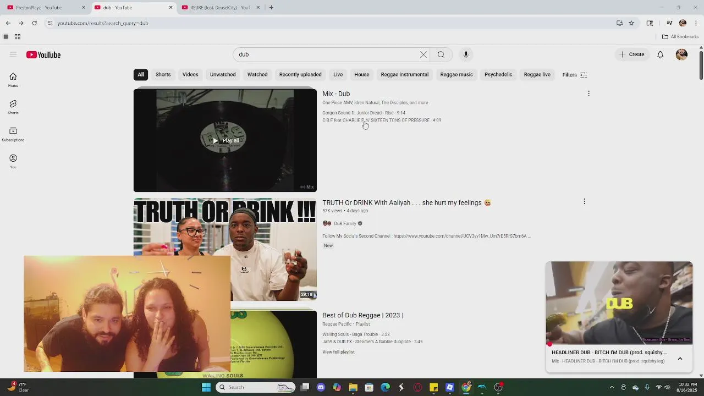Open new browser tab
Viewport: 704px width, 396px height.
click(271, 8)
